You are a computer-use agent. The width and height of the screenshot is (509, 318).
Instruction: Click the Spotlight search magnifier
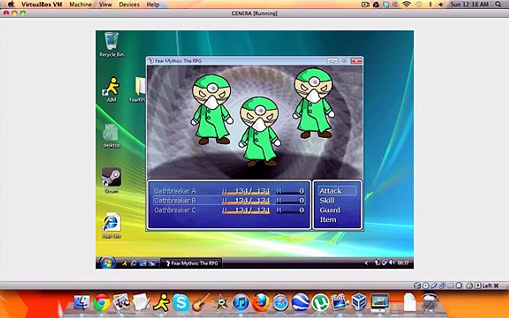point(498,4)
